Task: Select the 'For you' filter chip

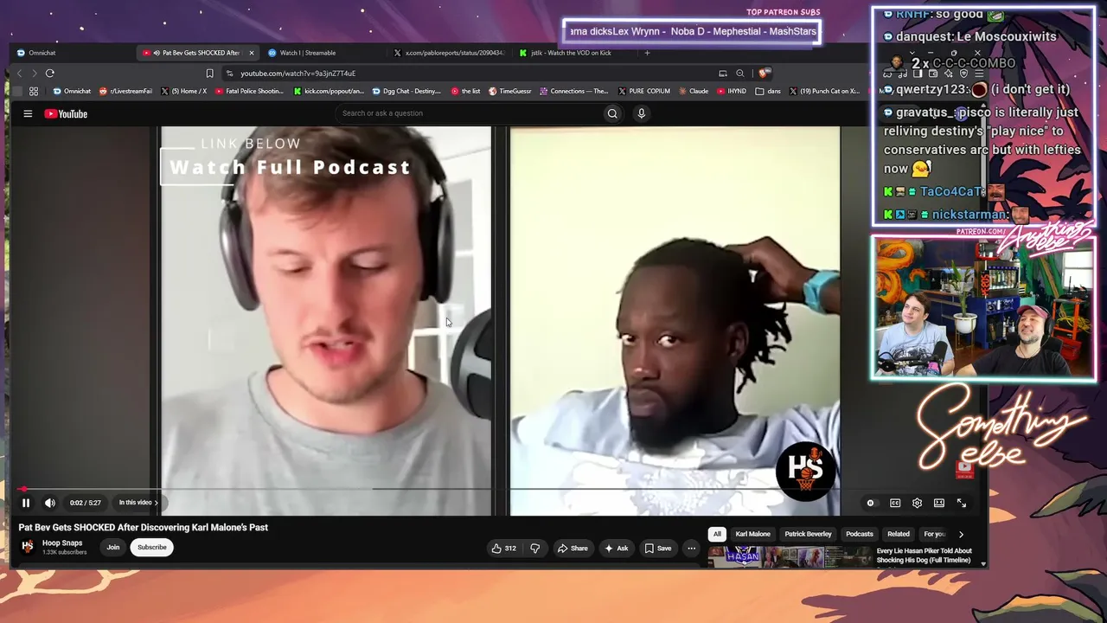Action: [x=934, y=534]
